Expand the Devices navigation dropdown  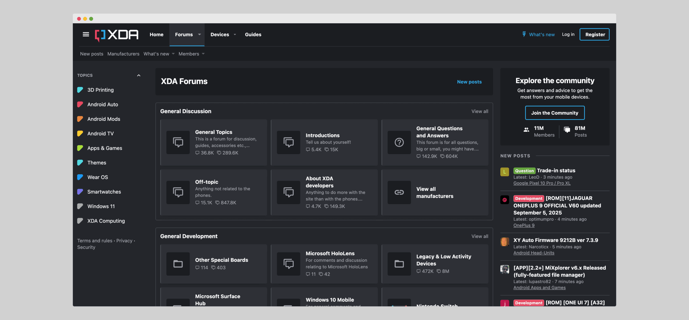tap(223, 34)
